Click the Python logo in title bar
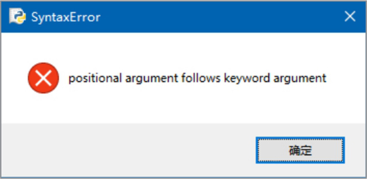Viewport: 367px width, 179px height. click(x=17, y=16)
